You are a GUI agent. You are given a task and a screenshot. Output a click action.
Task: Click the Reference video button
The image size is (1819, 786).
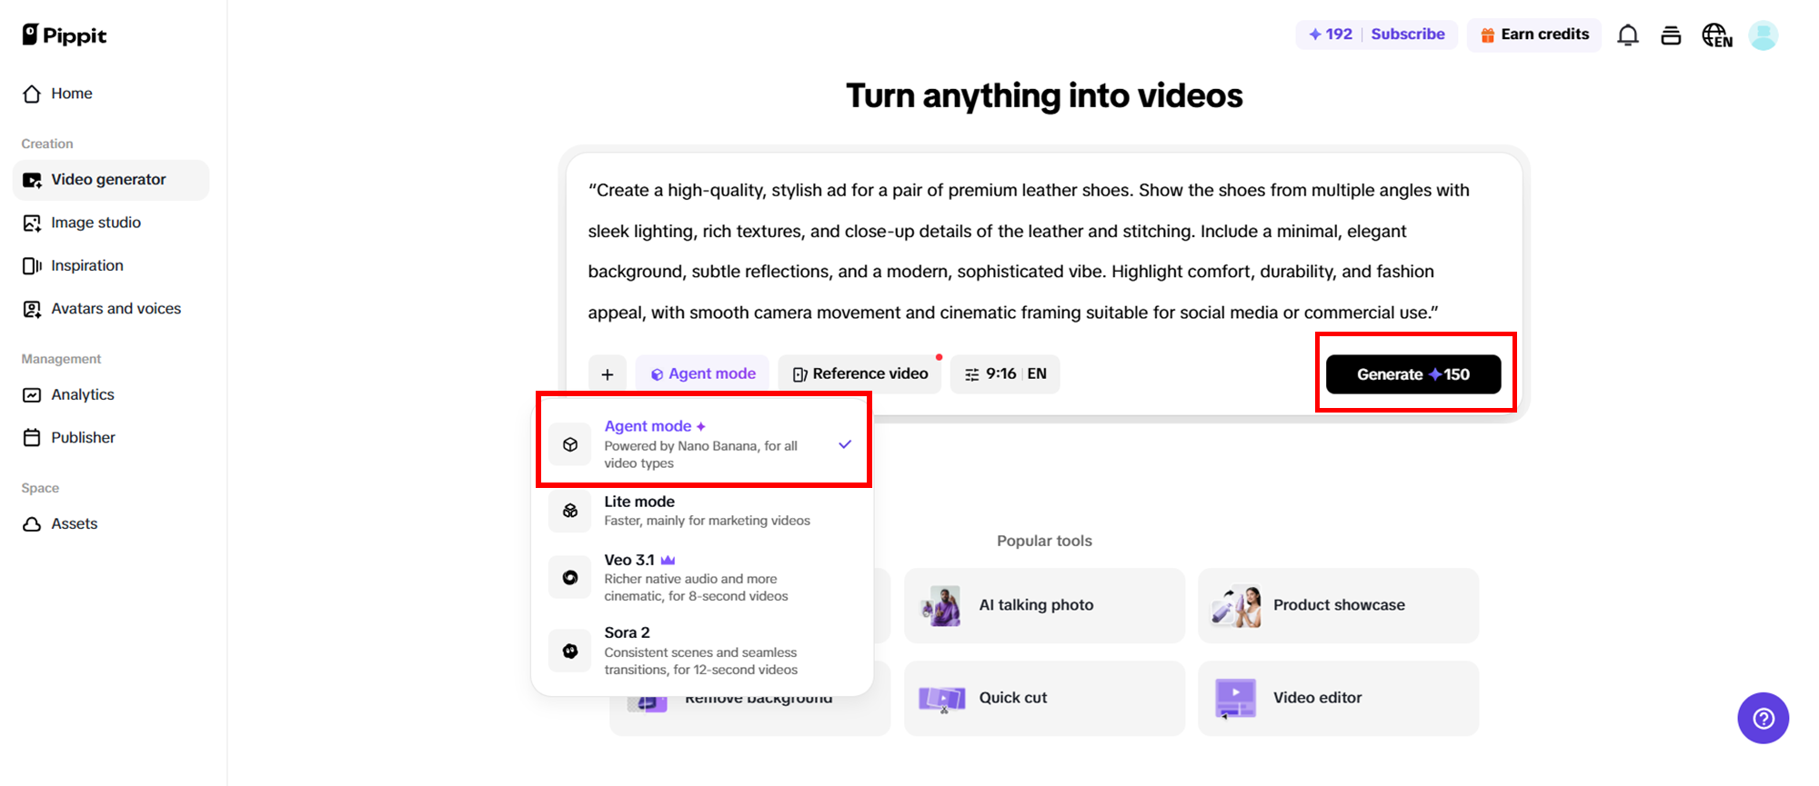[x=859, y=373]
